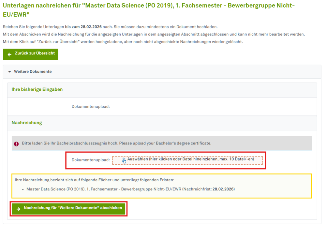Click the red exclamation warning icon
The height and width of the screenshot is (226, 326).
click(x=16, y=143)
